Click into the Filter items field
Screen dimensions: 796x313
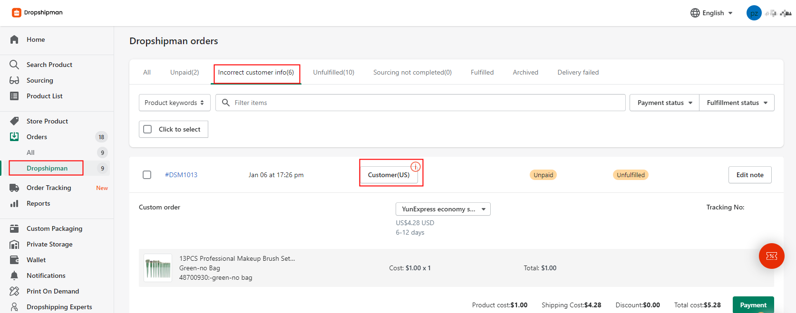tap(420, 103)
